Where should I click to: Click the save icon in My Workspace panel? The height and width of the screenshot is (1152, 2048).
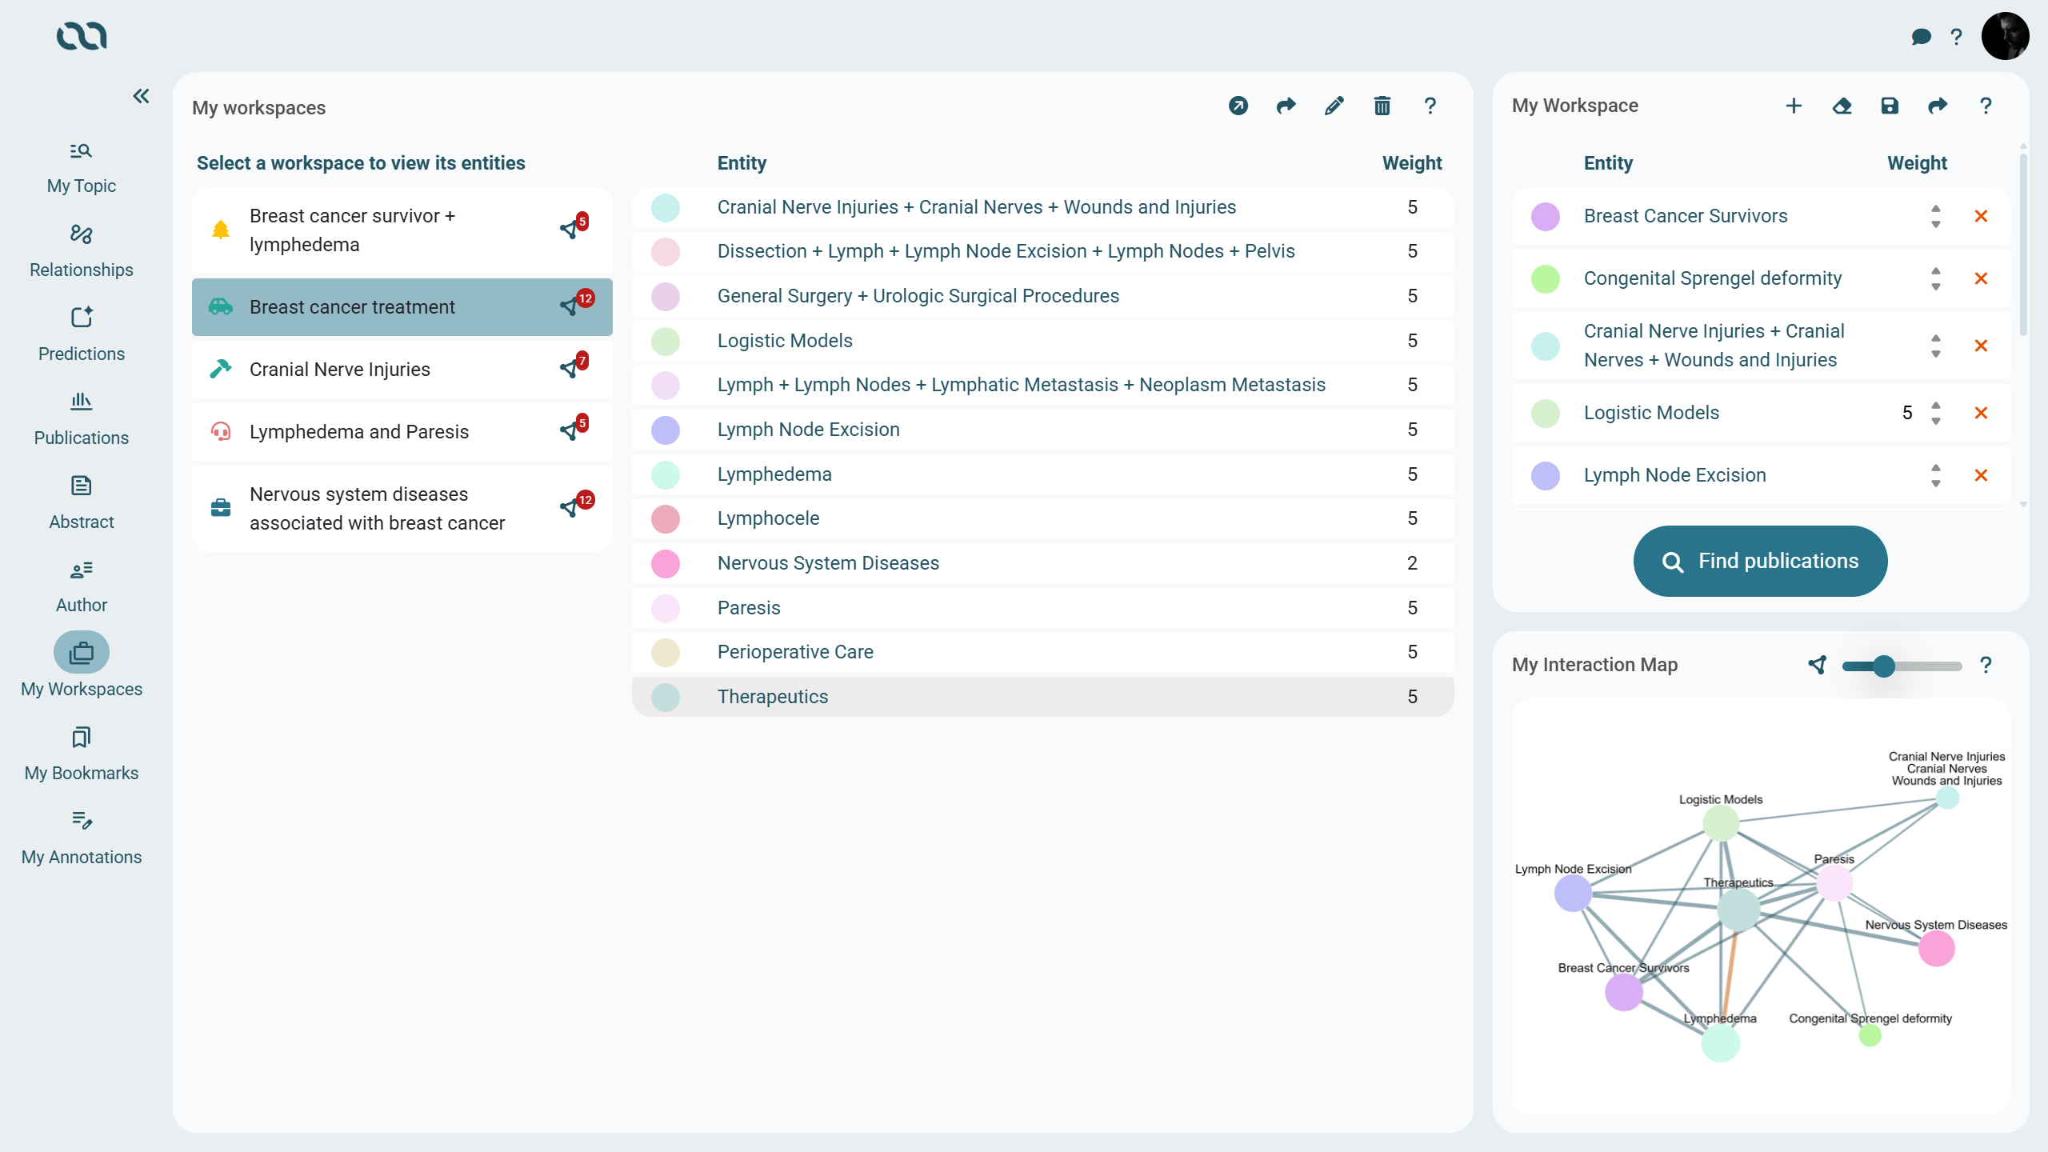[1890, 106]
